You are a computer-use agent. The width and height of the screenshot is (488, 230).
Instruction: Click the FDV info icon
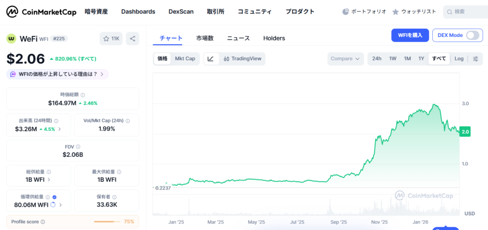pyautogui.click(x=78, y=147)
